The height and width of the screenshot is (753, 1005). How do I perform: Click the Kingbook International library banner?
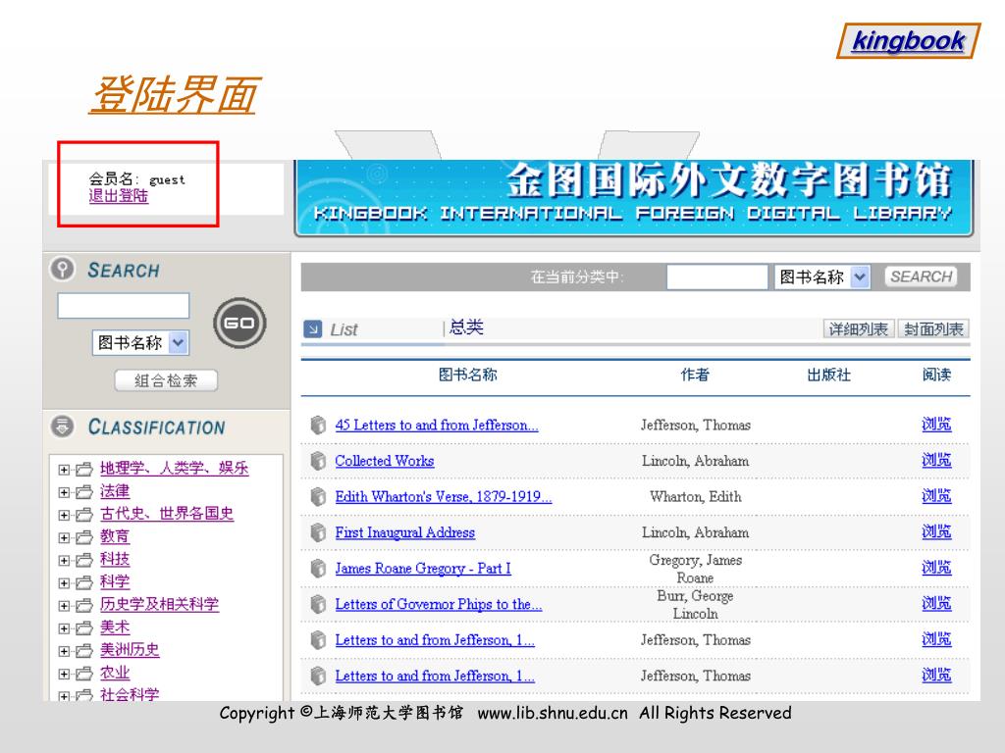pyautogui.click(x=634, y=198)
